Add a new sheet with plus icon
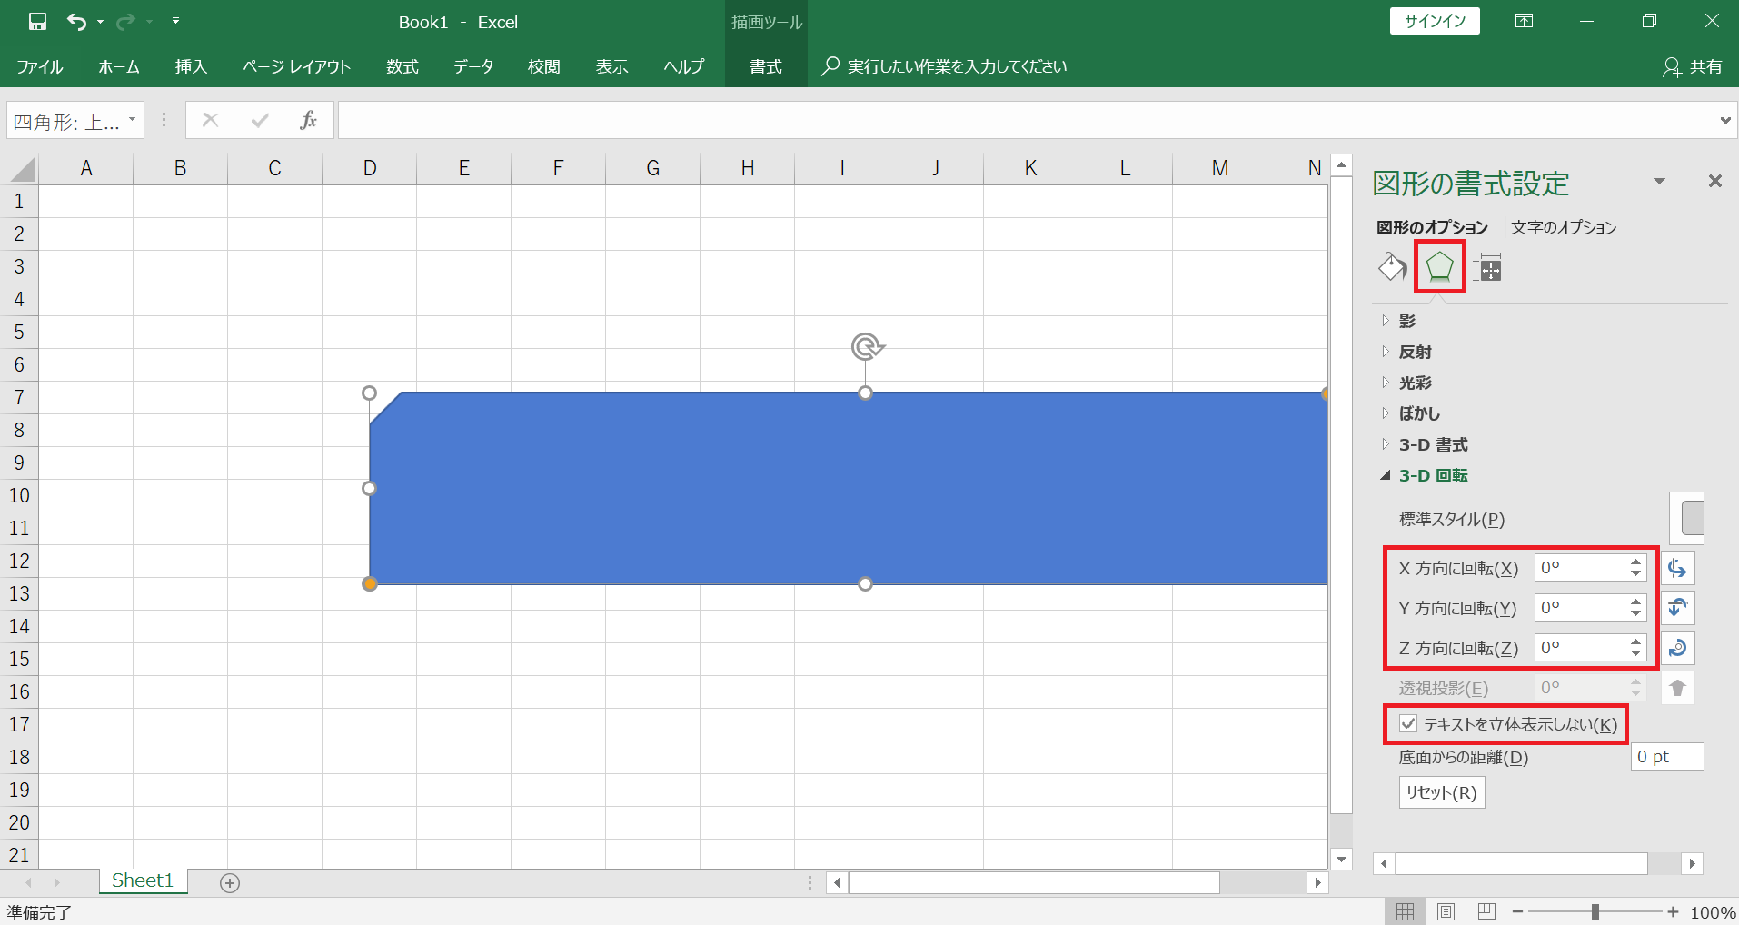The width and height of the screenshot is (1739, 925). pos(230,882)
